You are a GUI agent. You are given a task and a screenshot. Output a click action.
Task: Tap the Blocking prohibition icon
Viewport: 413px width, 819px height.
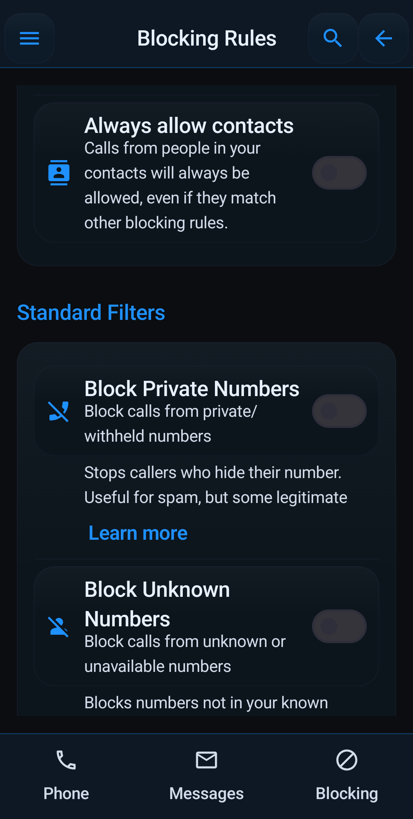(346, 760)
